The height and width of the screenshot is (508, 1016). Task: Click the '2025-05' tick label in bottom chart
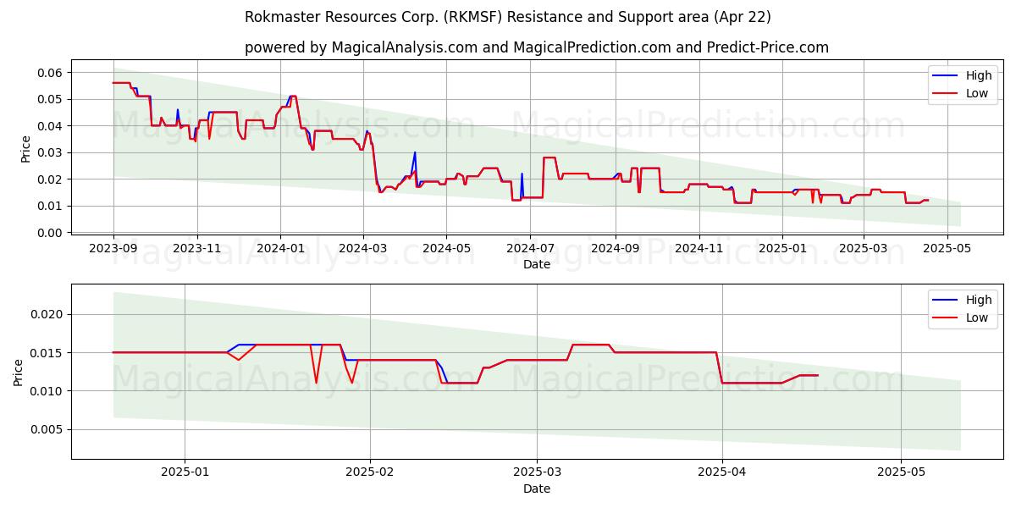pos(902,472)
